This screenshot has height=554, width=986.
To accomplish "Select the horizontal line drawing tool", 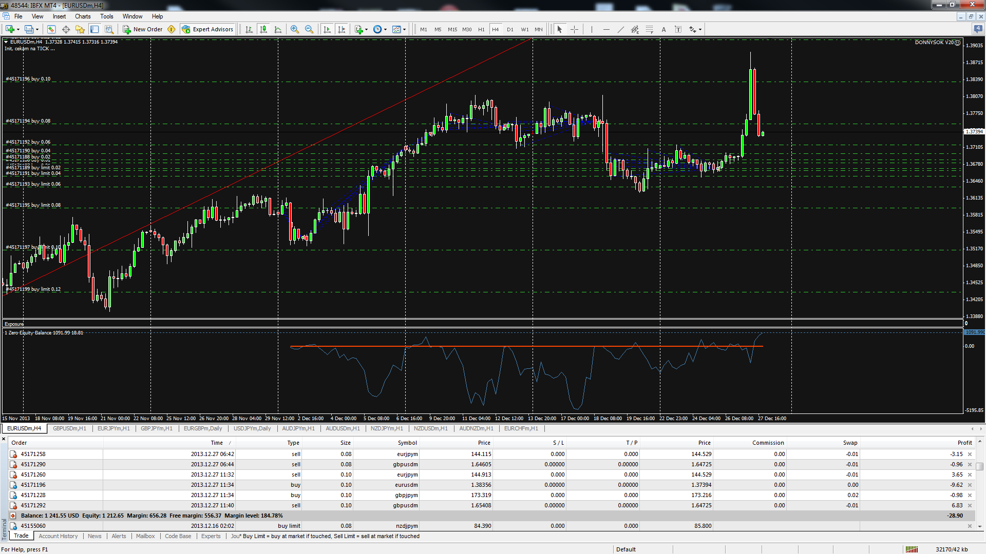I will pos(606,29).
